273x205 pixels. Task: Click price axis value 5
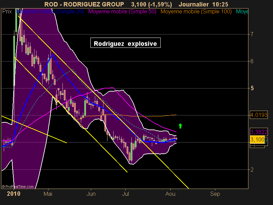tap(252, 88)
